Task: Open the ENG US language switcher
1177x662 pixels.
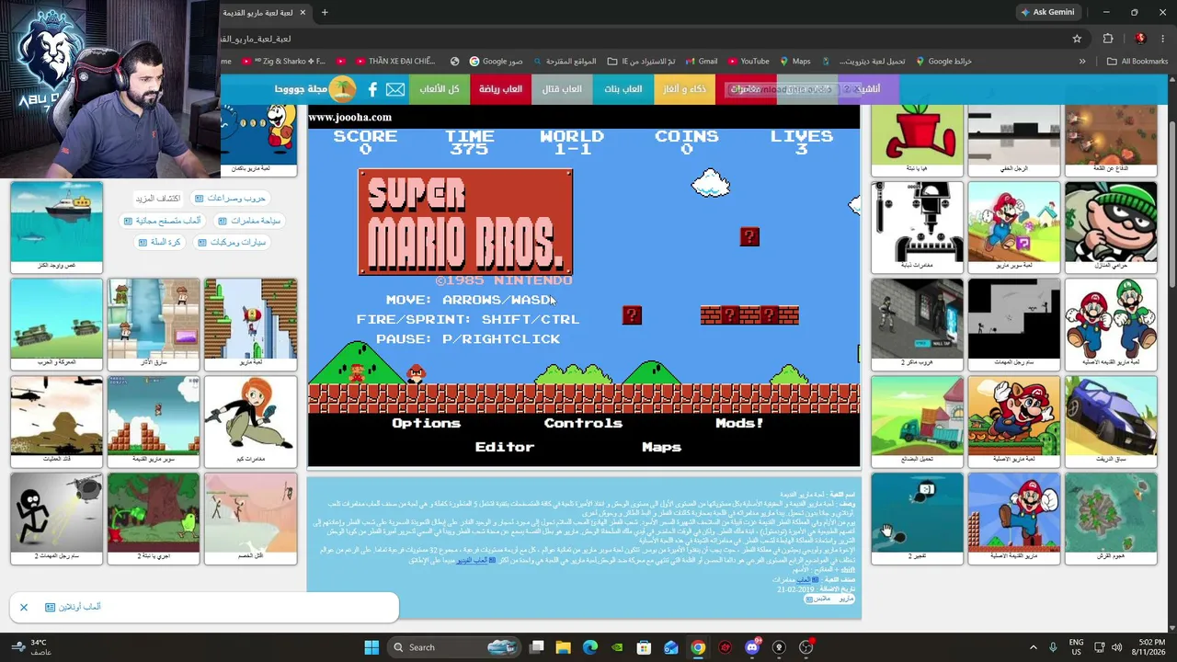Action: [1076, 647]
